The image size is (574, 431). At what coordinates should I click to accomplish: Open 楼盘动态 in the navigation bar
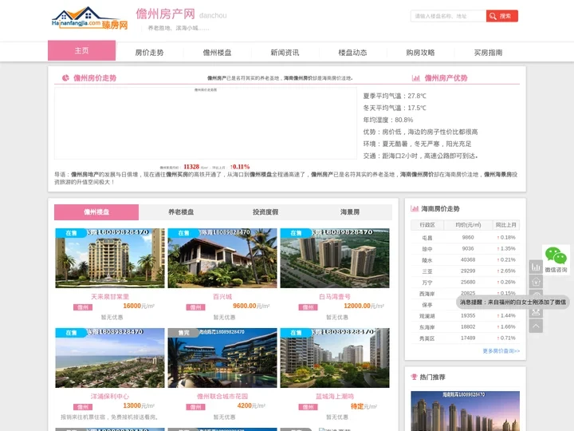[352, 53]
